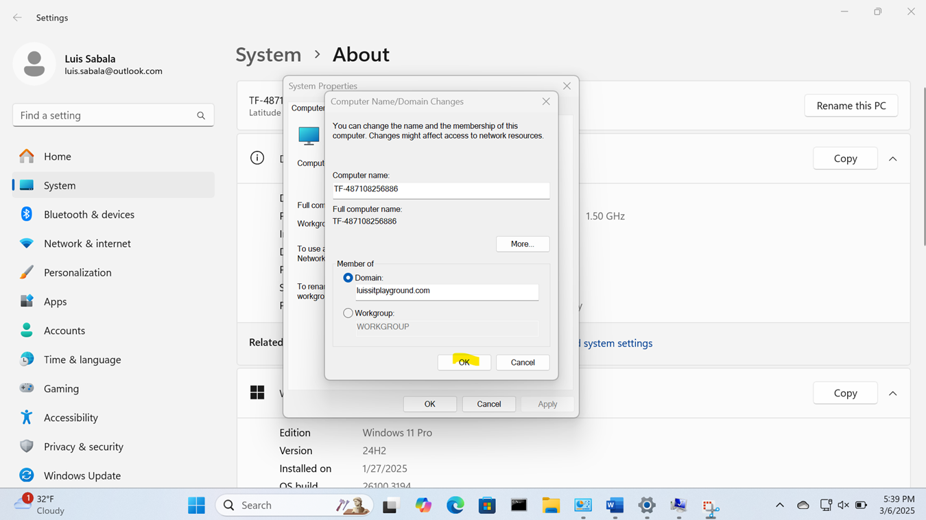The height and width of the screenshot is (520, 926).
Task: Open Copilot from the taskbar
Action: pos(423,506)
